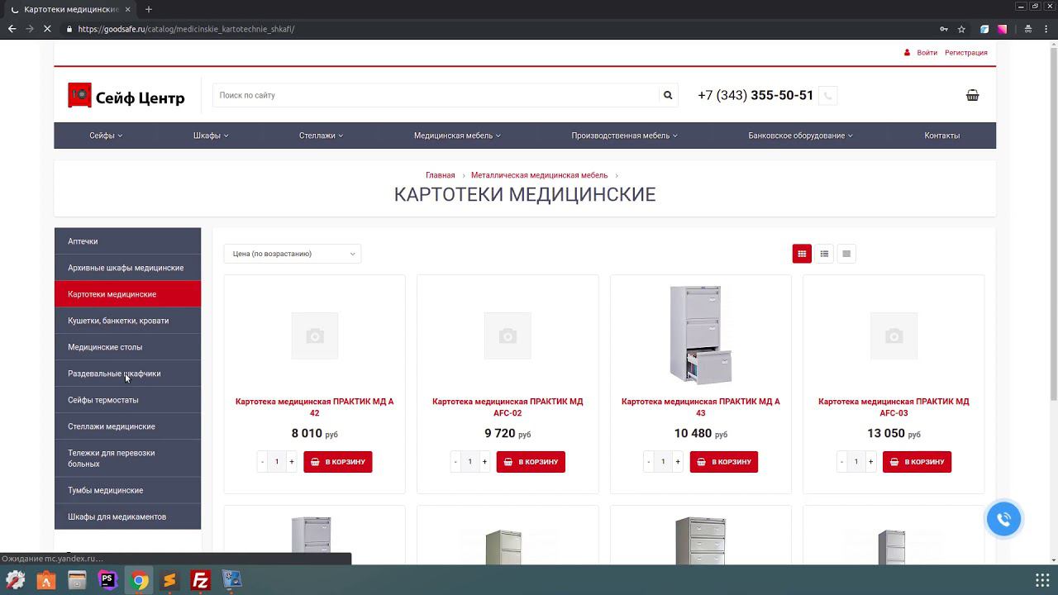Click the site search input field
The image size is (1058, 595).
point(436,95)
